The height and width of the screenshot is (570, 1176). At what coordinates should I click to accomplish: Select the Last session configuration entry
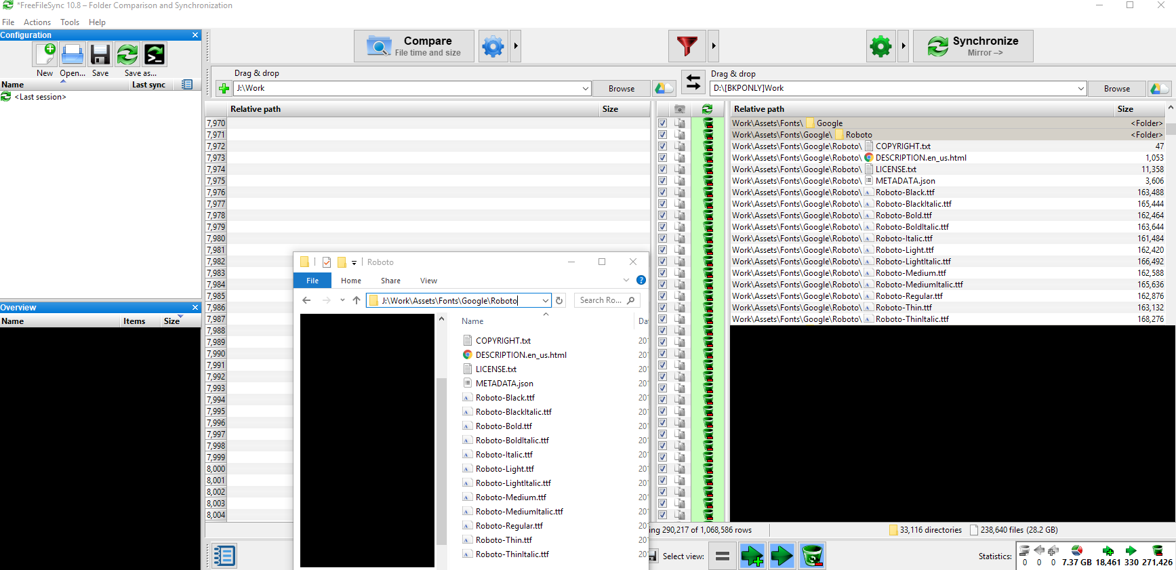(x=40, y=97)
